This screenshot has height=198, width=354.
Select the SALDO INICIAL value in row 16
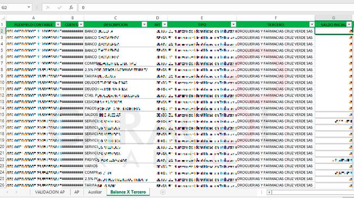pos(333,121)
